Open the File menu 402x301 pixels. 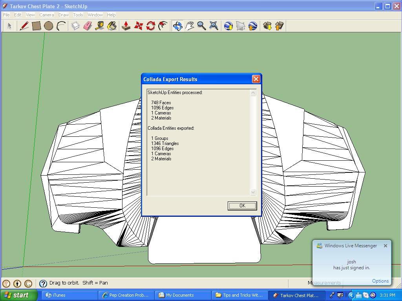(x=6, y=15)
